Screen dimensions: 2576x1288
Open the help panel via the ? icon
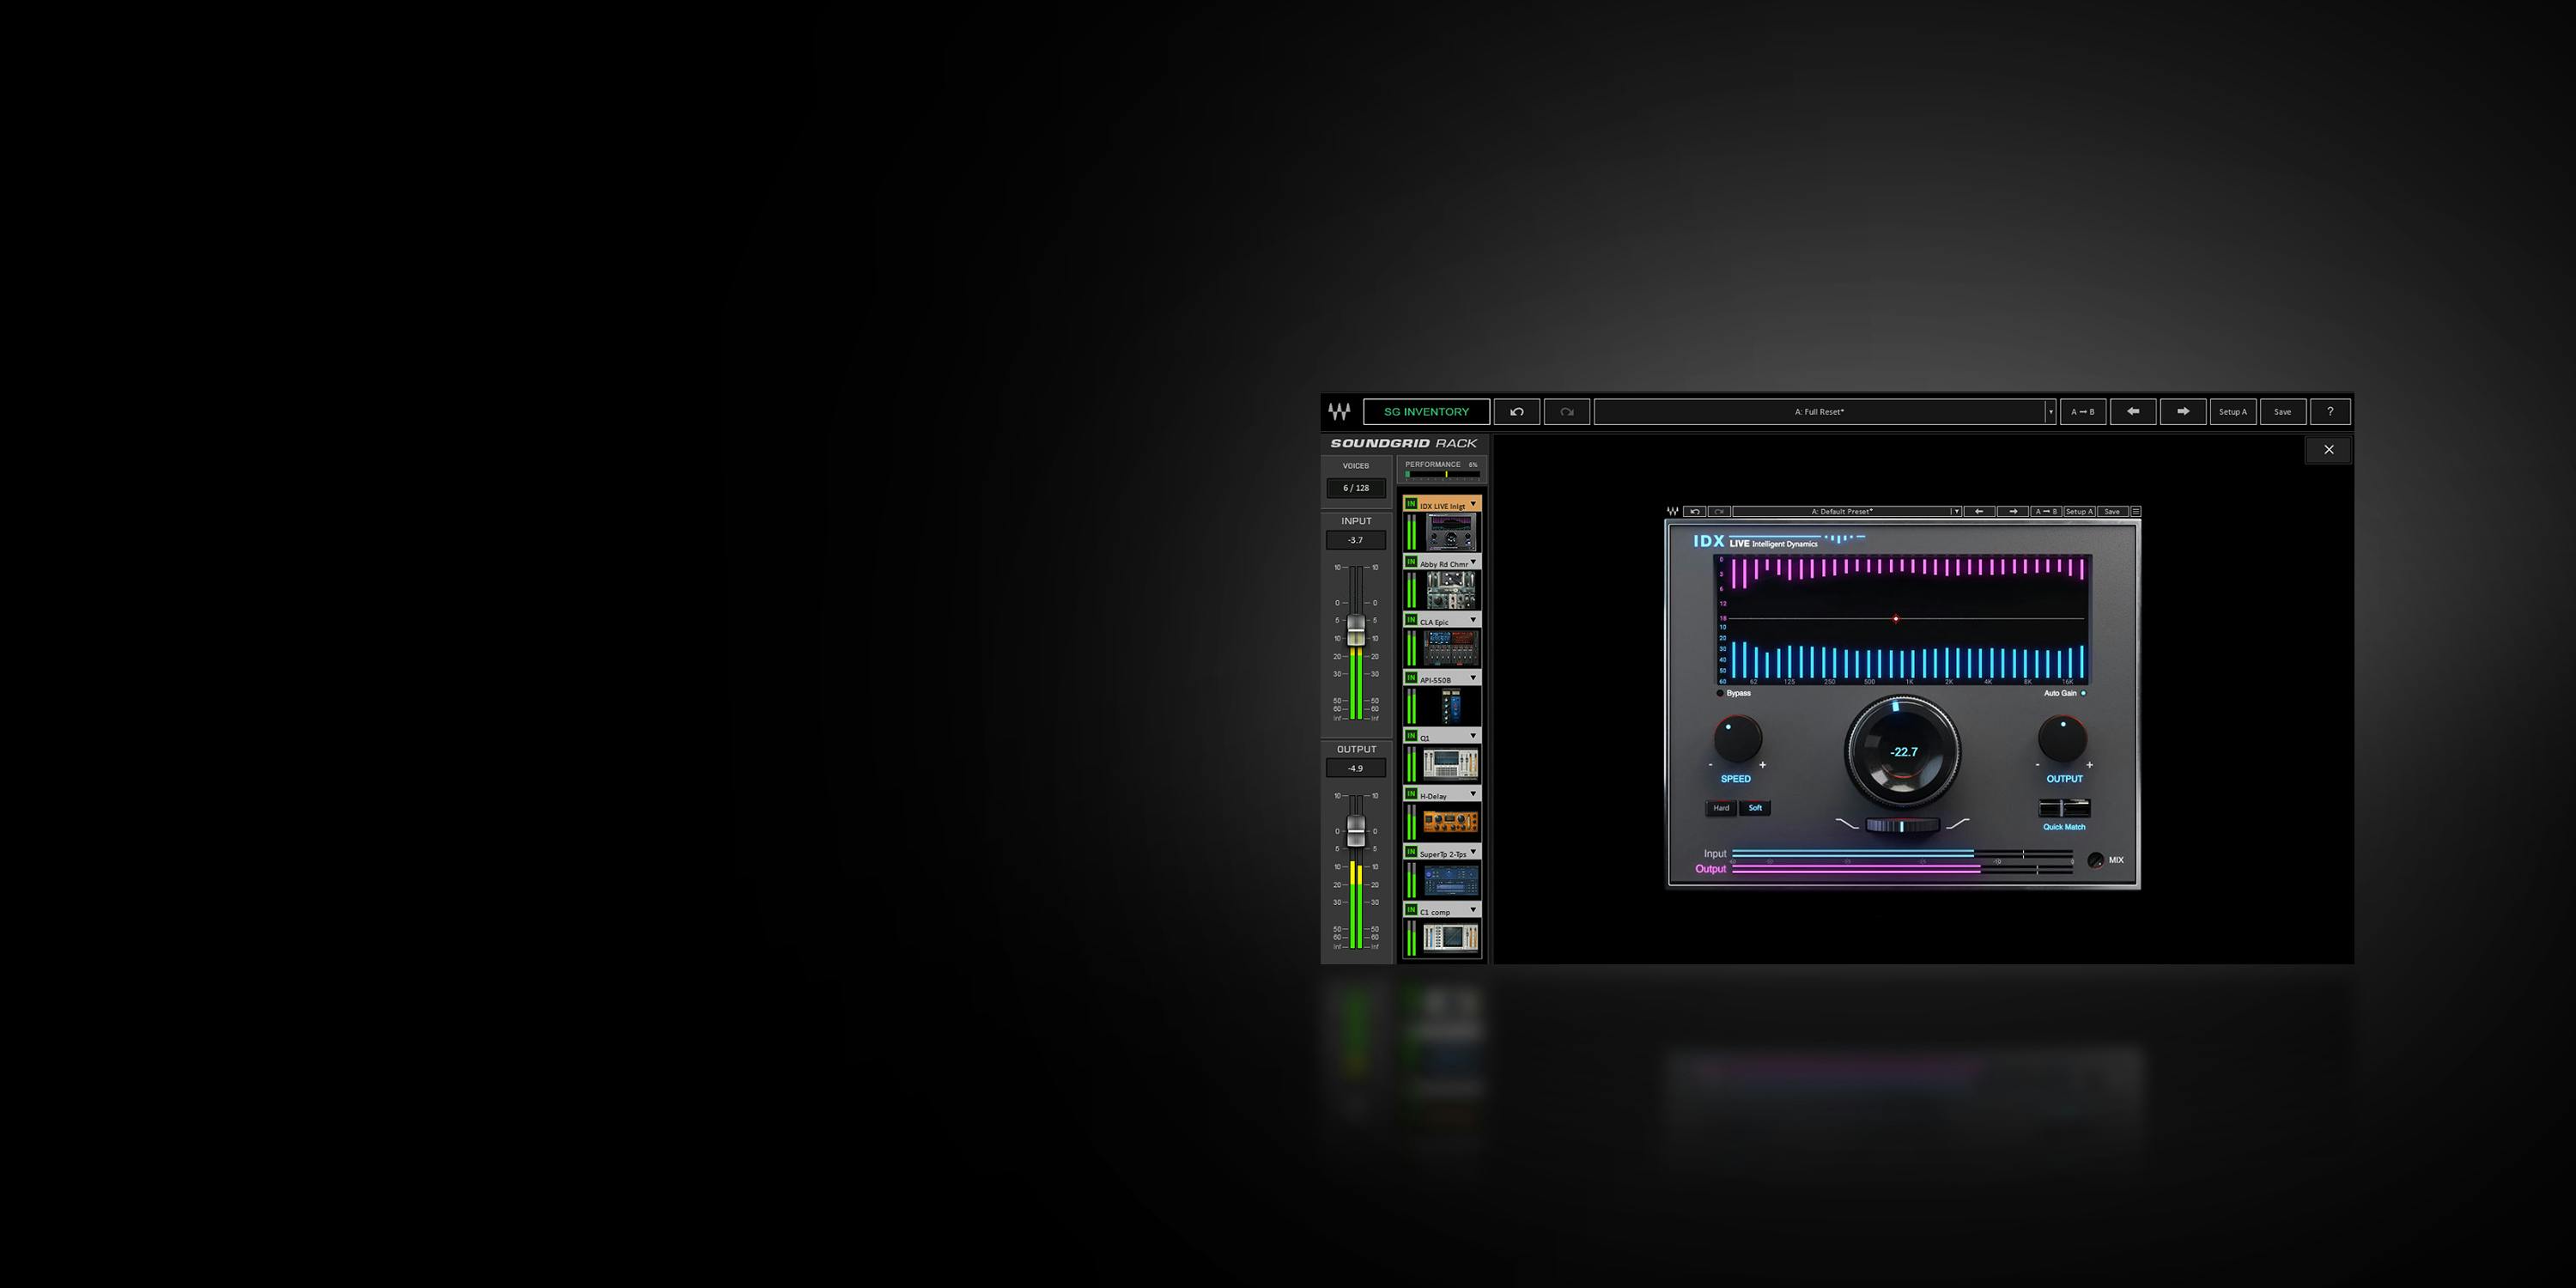(2330, 411)
